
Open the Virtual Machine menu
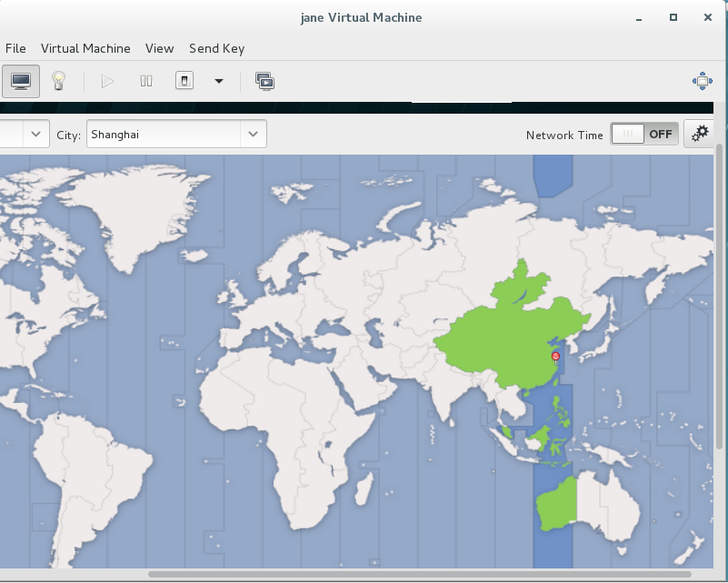pos(85,48)
